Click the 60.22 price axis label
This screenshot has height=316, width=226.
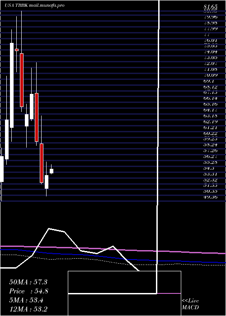pyautogui.click(x=211, y=134)
